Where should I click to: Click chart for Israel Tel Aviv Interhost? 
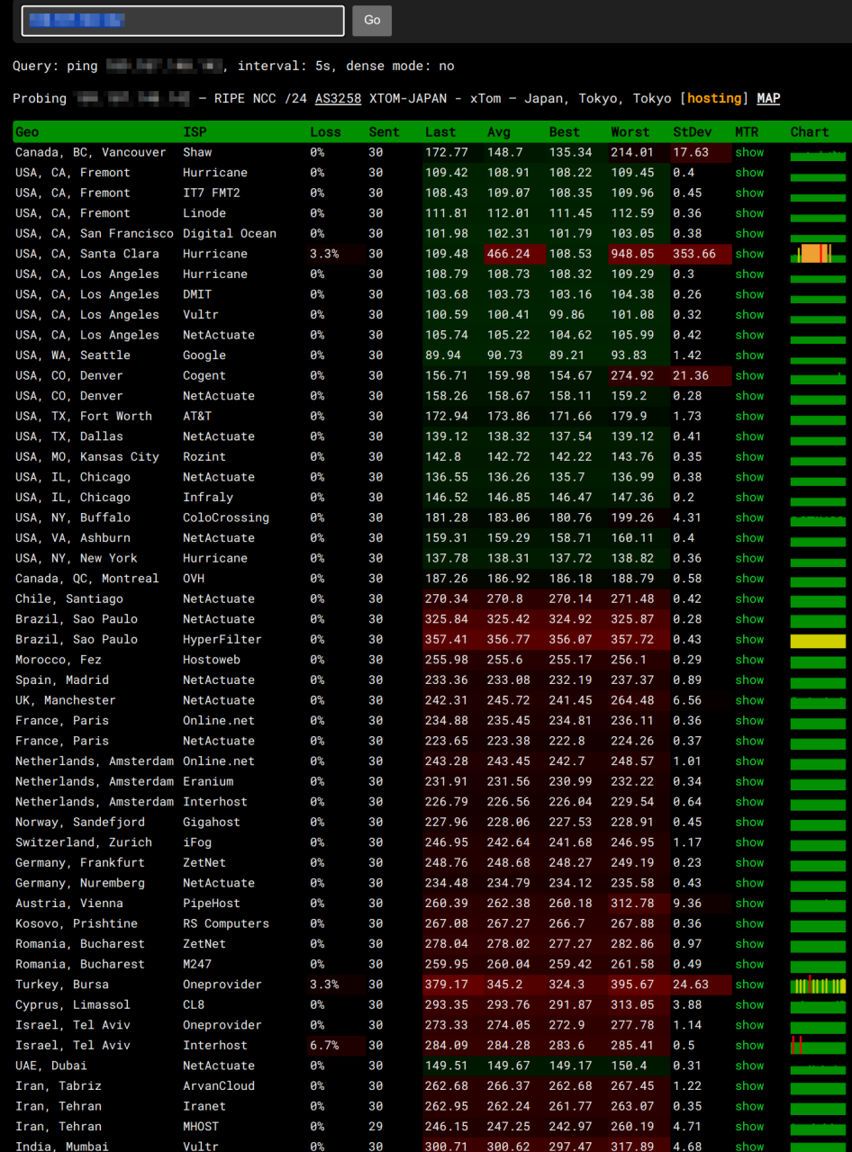click(818, 1046)
